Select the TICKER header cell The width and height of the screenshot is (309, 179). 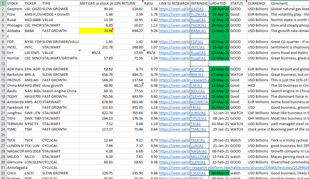pyautogui.click(x=33, y=3)
